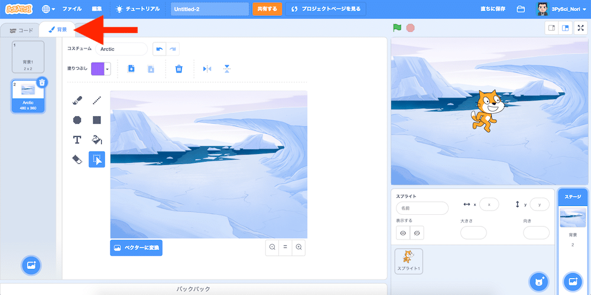Select the 背景1 backdrop thumbnail
The height and width of the screenshot is (295, 591).
click(28, 57)
